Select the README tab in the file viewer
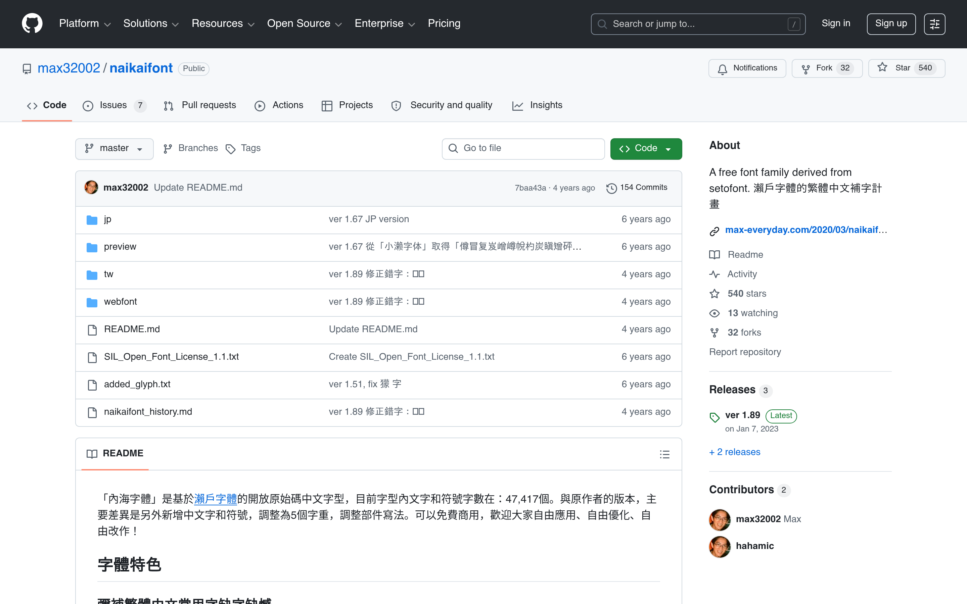967x604 pixels. (115, 454)
